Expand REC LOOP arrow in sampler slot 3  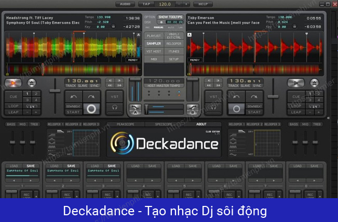click(117, 195)
